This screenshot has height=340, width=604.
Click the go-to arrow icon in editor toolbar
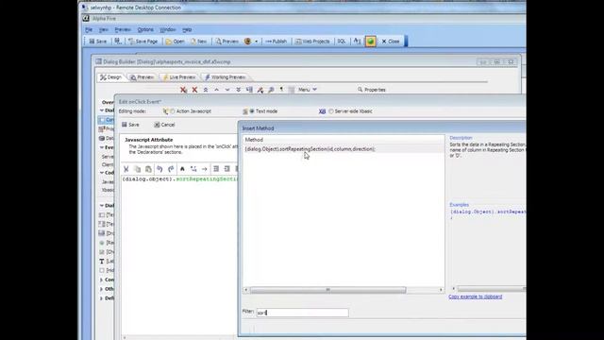204,169
